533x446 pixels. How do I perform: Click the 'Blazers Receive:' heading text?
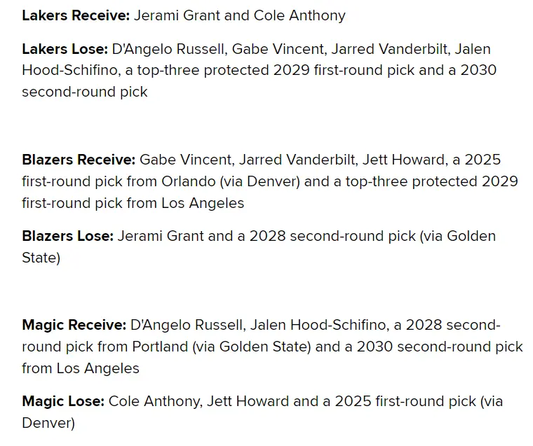(x=79, y=160)
